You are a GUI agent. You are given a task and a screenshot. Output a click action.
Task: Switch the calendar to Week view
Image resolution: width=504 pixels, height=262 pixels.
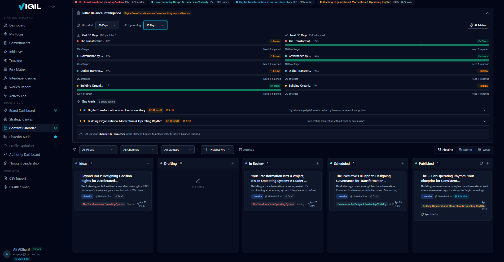484,149
